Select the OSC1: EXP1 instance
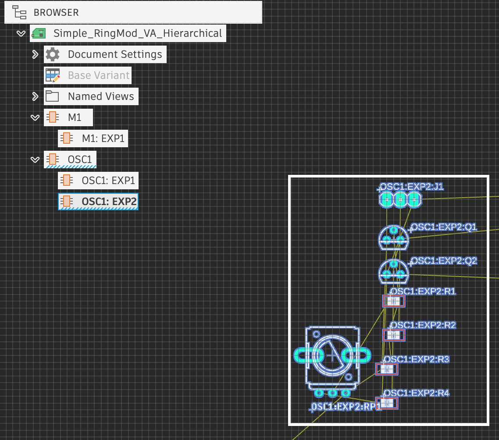The height and width of the screenshot is (440, 499). [108, 181]
